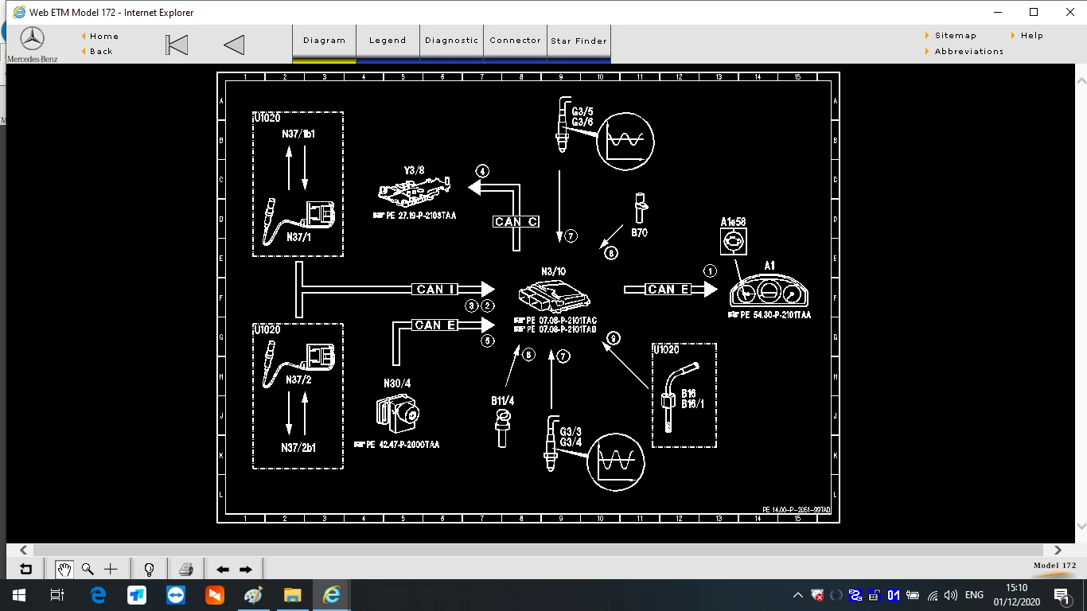Launch Microsoft Edge from taskbar
This screenshot has height=611, width=1087.
coord(98,595)
